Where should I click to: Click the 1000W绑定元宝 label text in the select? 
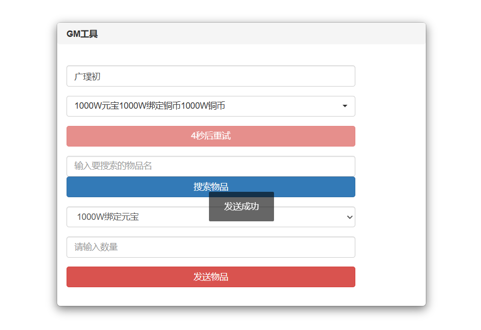point(108,217)
